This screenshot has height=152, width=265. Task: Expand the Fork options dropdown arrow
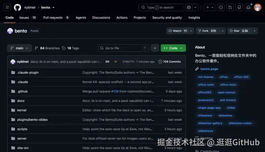223,31
